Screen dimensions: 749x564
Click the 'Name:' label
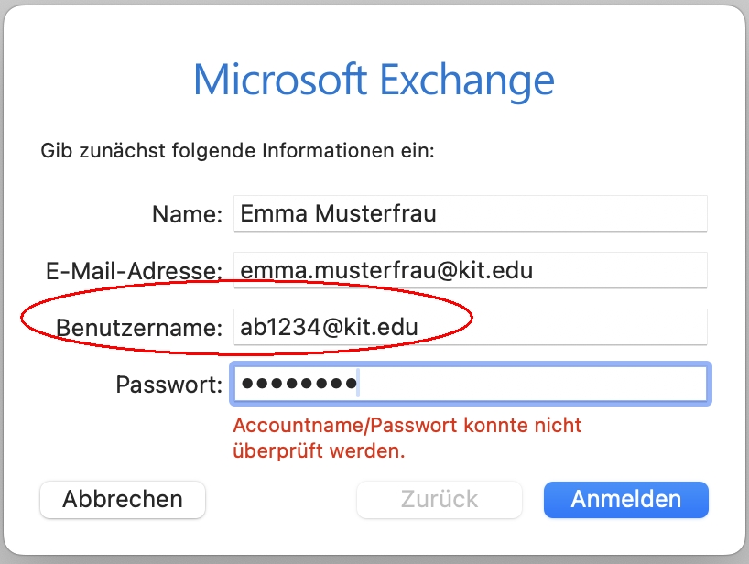pos(187,214)
